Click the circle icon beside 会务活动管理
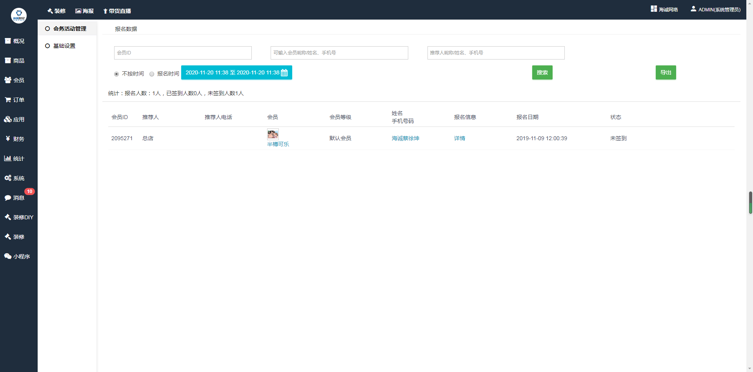The height and width of the screenshot is (372, 753). [x=47, y=29]
